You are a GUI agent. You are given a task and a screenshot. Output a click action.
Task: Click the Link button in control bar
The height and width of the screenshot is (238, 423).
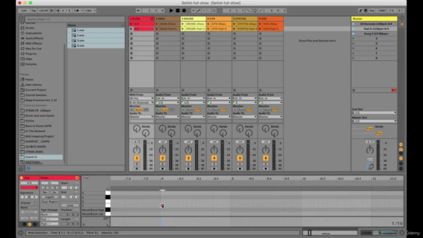[24, 11]
